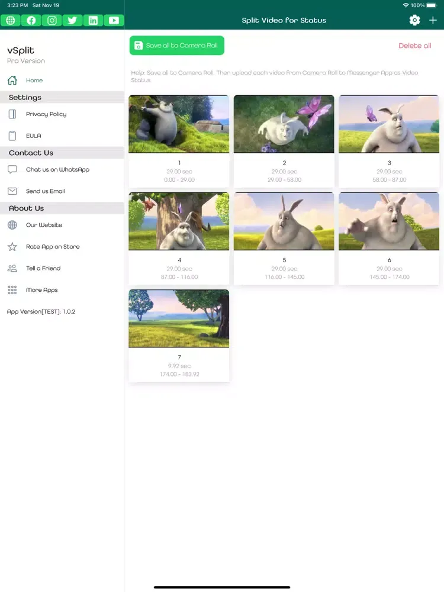Image resolution: width=444 pixels, height=592 pixels.
Task: Click the vSplit app title
Action: [21, 50]
